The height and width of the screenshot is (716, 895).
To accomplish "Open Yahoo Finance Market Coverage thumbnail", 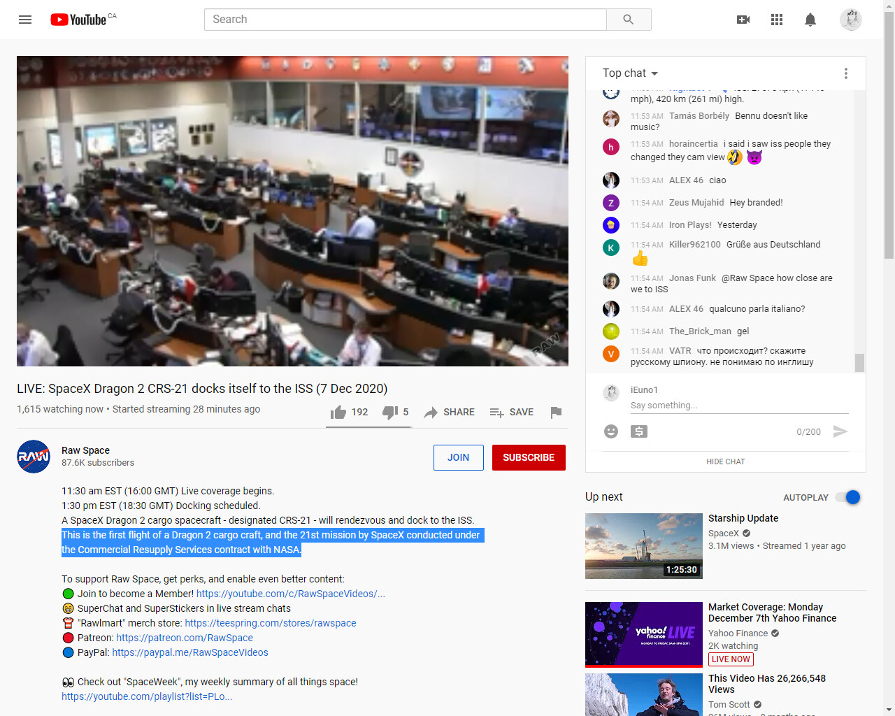I will click(644, 635).
